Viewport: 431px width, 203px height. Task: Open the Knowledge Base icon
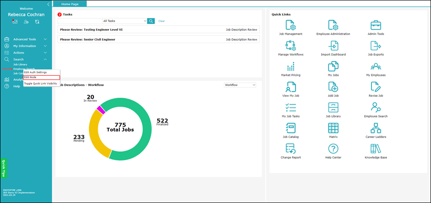pos(376,149)
